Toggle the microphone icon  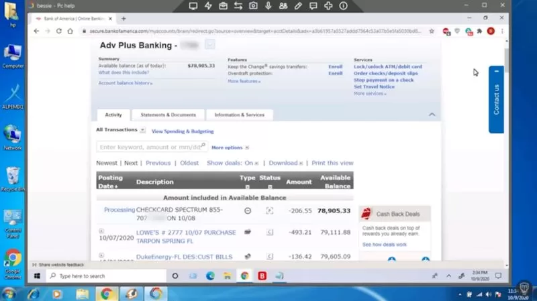pyautogui.click(x=268, y=6)
